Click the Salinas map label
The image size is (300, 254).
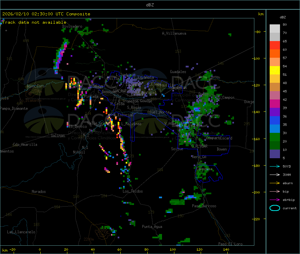click(58, 136)
